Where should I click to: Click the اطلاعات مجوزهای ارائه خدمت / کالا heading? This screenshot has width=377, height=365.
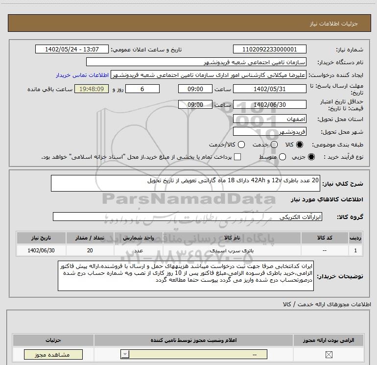pos(327,304)
